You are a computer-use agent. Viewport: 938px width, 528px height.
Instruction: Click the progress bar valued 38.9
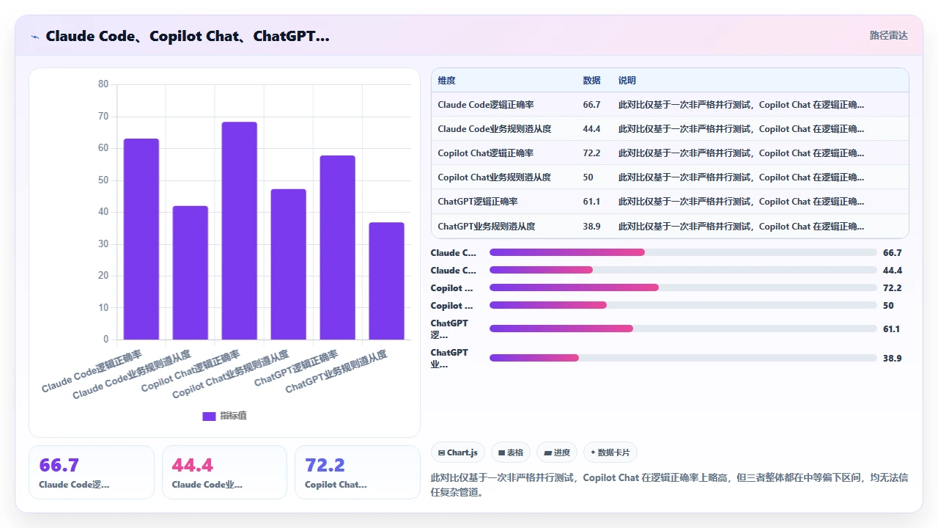pos(683,358)
